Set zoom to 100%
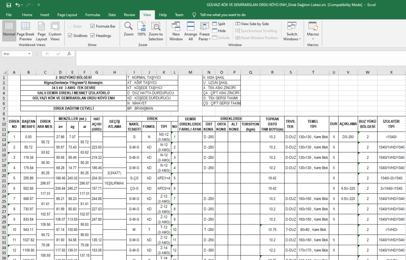The width and height of the screenshot is (406, 260). 141,29
